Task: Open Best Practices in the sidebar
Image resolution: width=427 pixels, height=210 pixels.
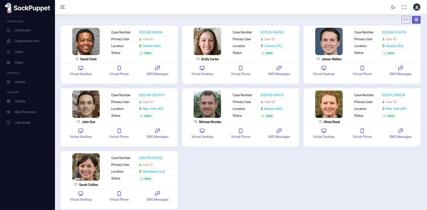Action: [25, 112]
